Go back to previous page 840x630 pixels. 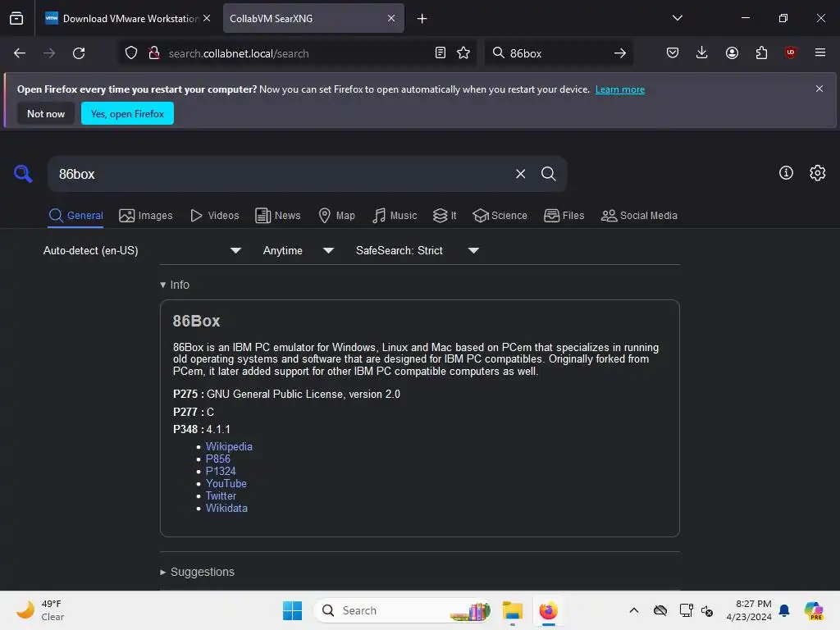coord(20,53)
